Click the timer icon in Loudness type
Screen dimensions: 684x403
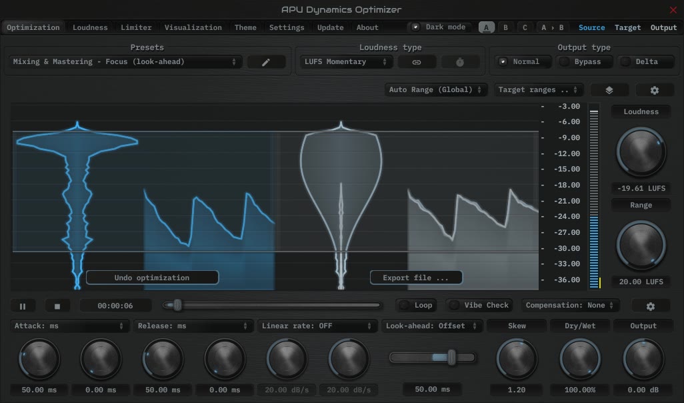pyautogui.click(x=460, y=62)
